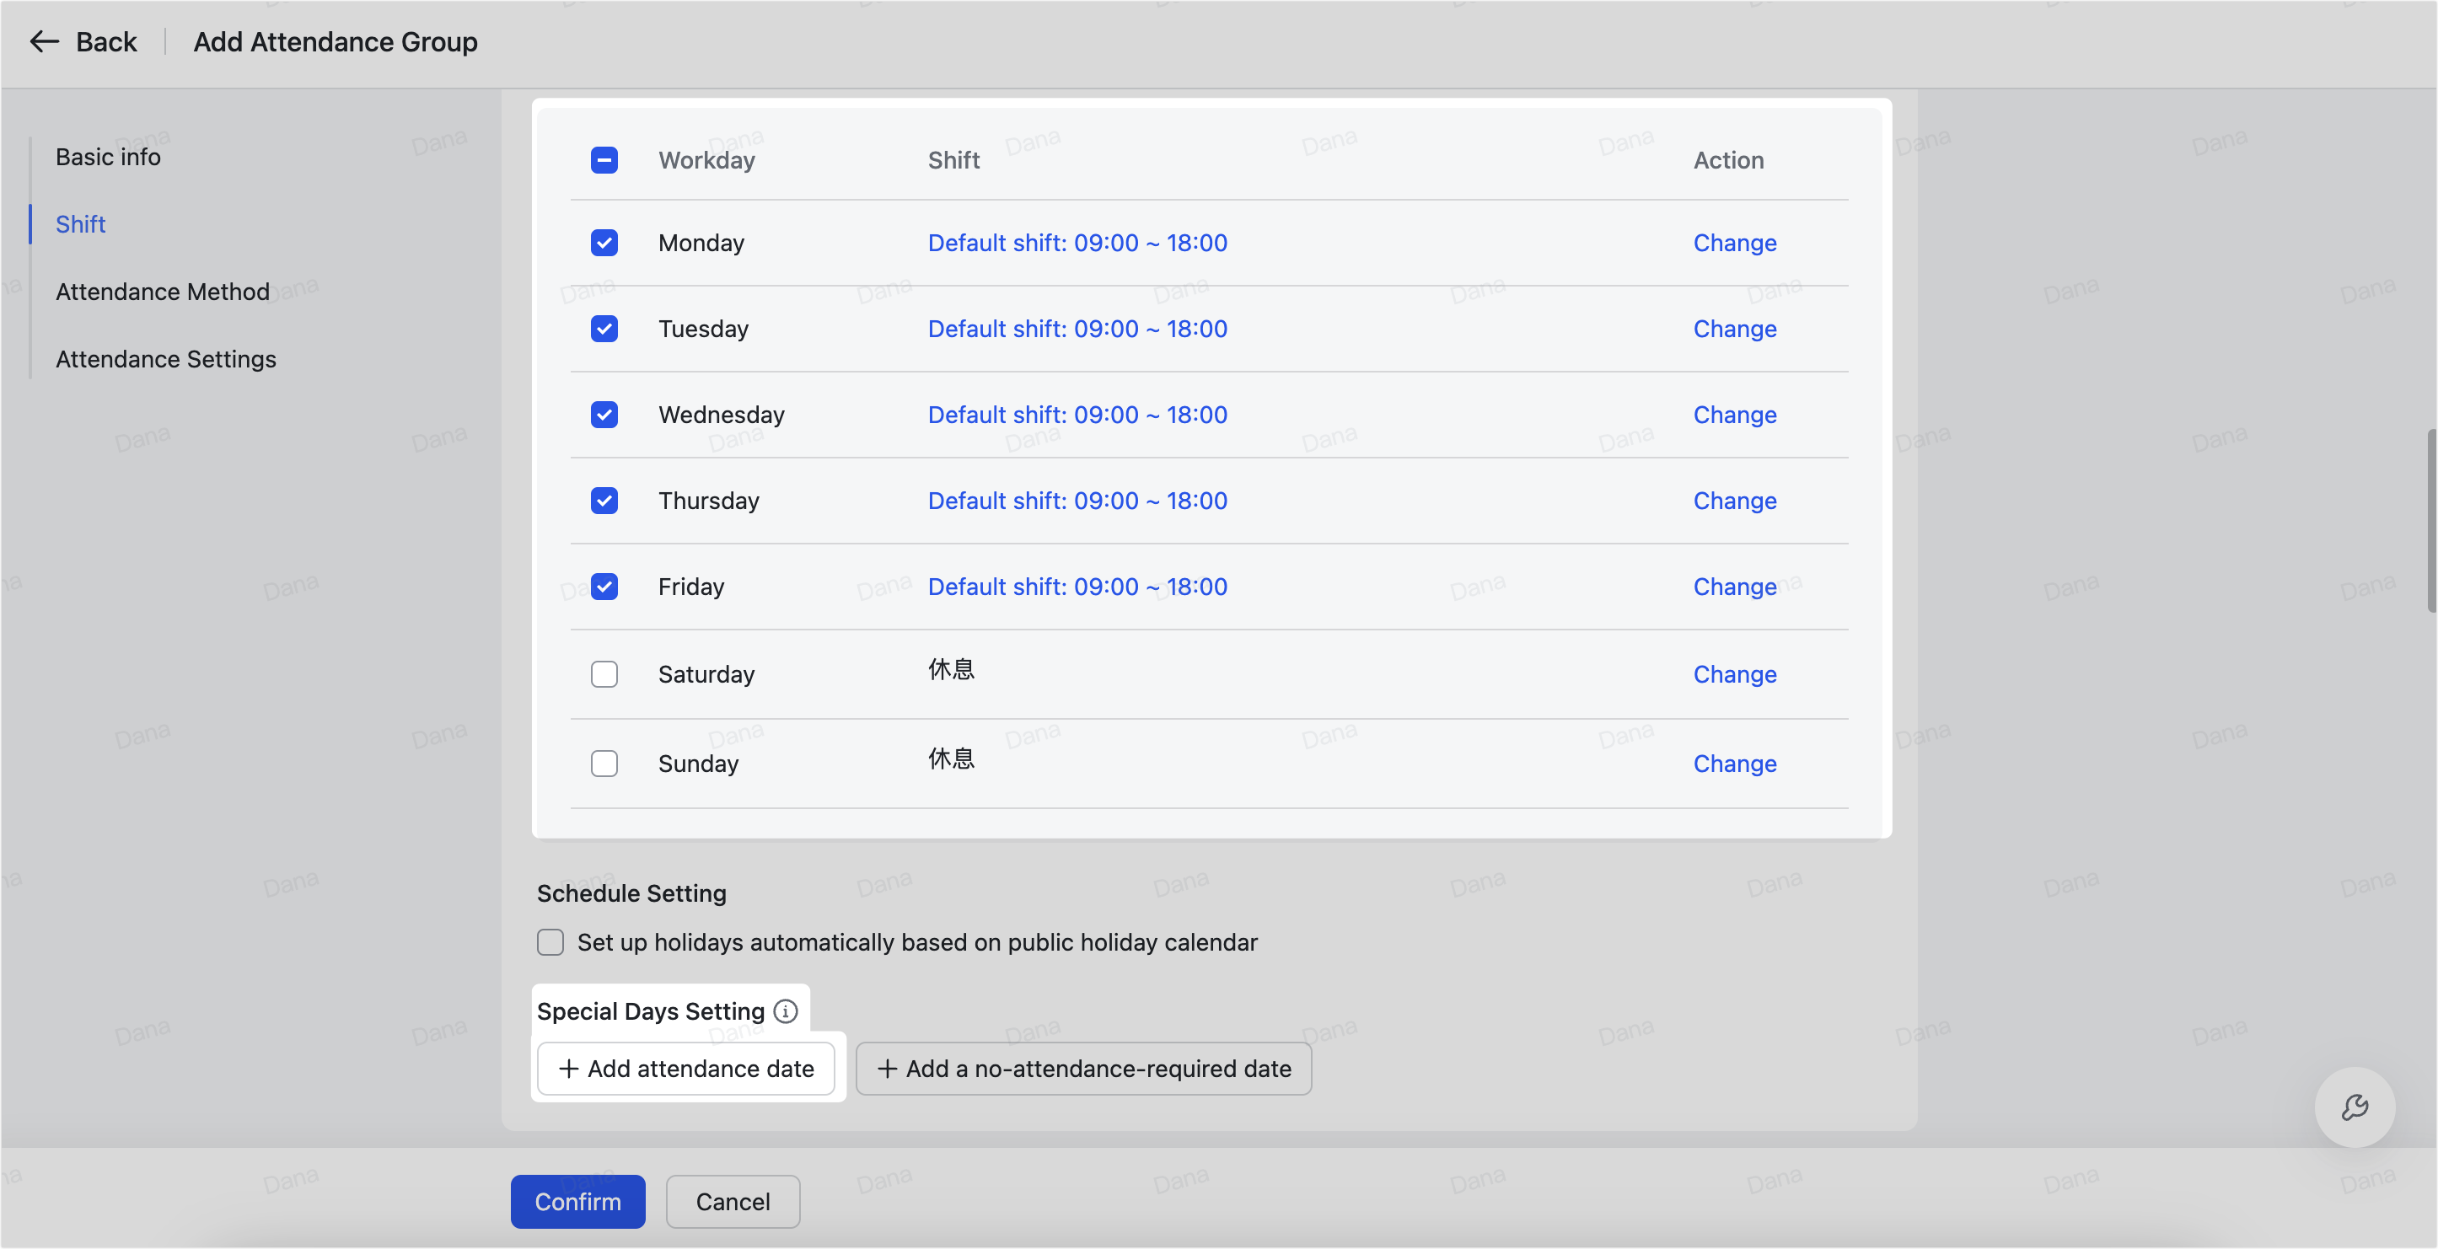This screenshot has width=2438, height=1249.
Task: Open the Special Days Setting info icon
Action: click(x=786, y=1011)
